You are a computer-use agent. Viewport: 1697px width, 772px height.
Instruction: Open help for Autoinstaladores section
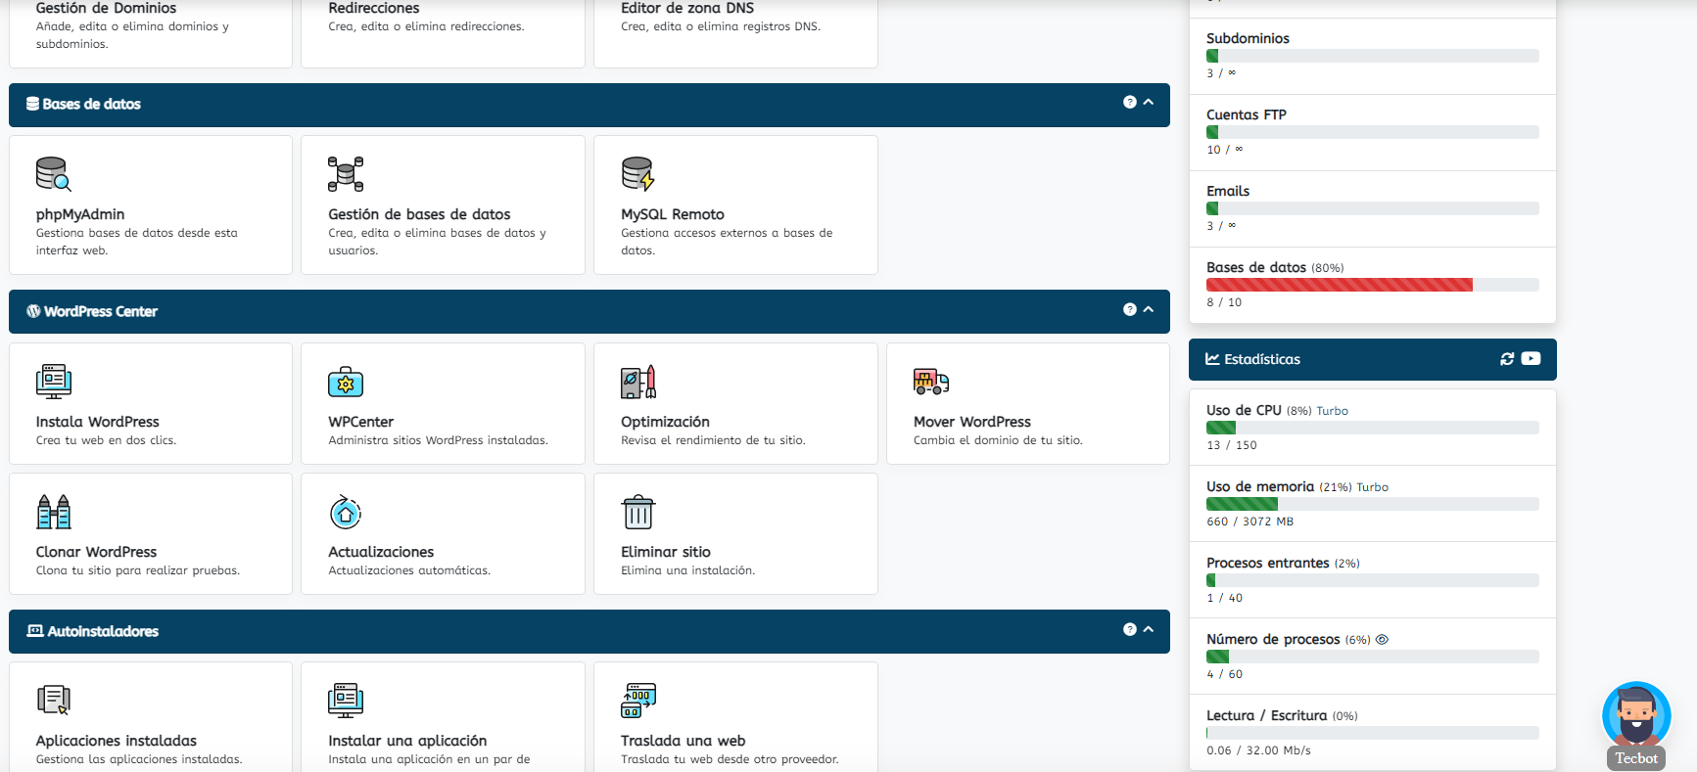(x=1130, y=629)
